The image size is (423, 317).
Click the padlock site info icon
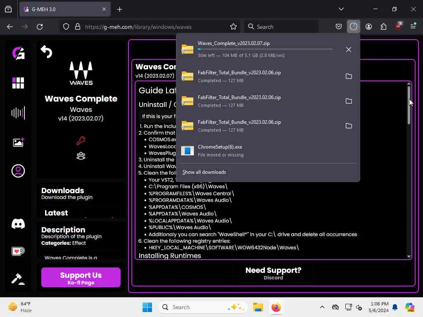coord(78,27)
